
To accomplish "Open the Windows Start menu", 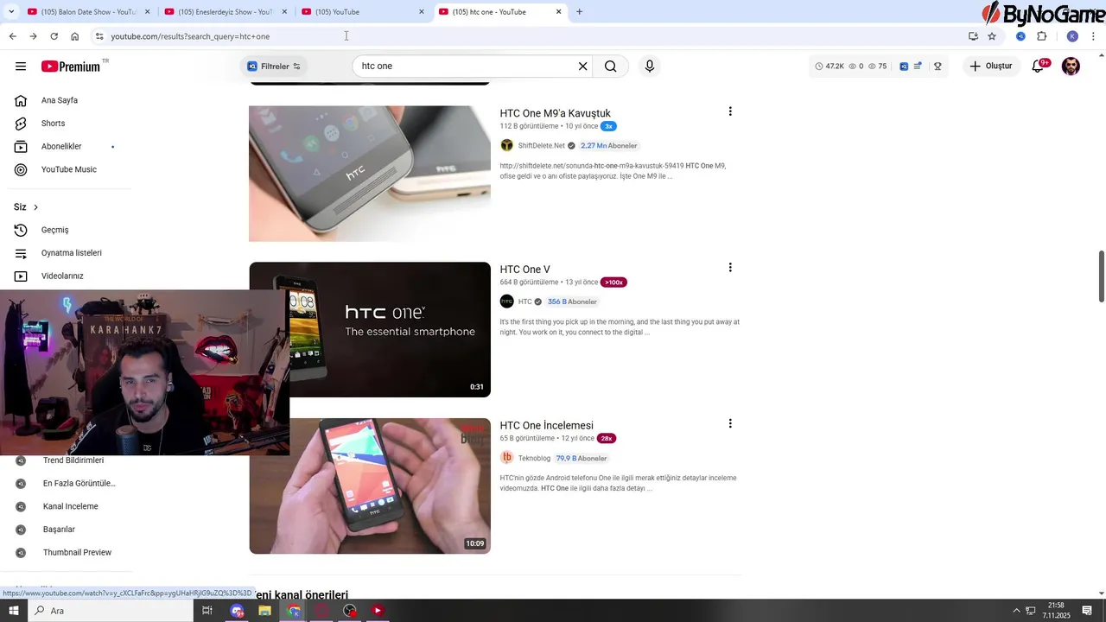I will click(x=13, y=611).
